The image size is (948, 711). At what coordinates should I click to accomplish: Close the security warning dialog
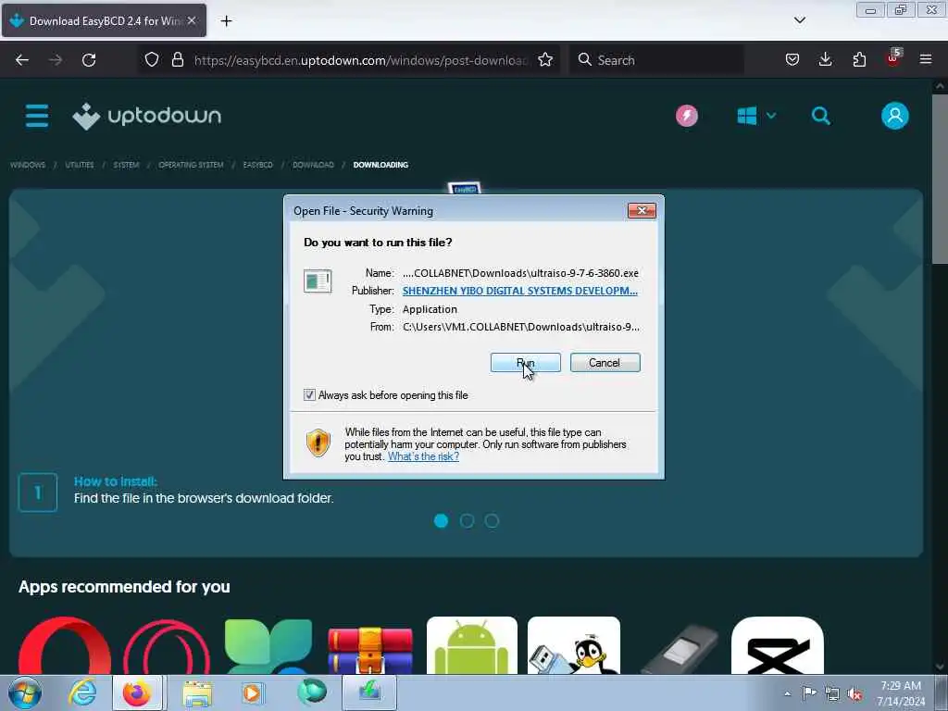pyautogui.click(x=642, y=210)
